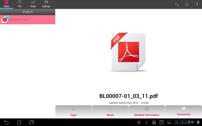Open the PDF with the Open button

[73, 112]
